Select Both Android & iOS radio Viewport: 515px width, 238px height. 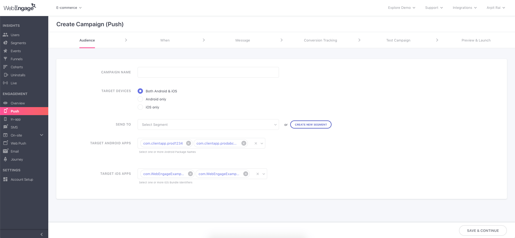(x=140, y=91)
